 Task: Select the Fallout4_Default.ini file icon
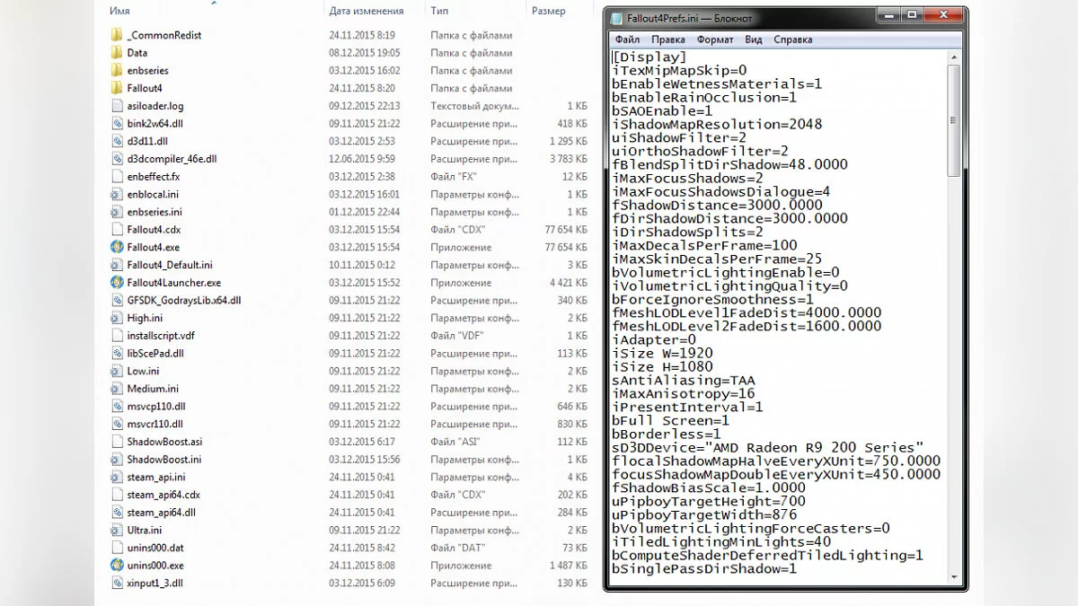pos(117,265)
